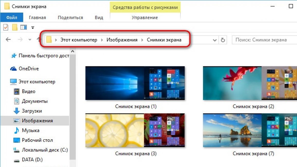Select the Снимок экрана (7) beach thumbnail
297x167 pixels.
(250, 130)
